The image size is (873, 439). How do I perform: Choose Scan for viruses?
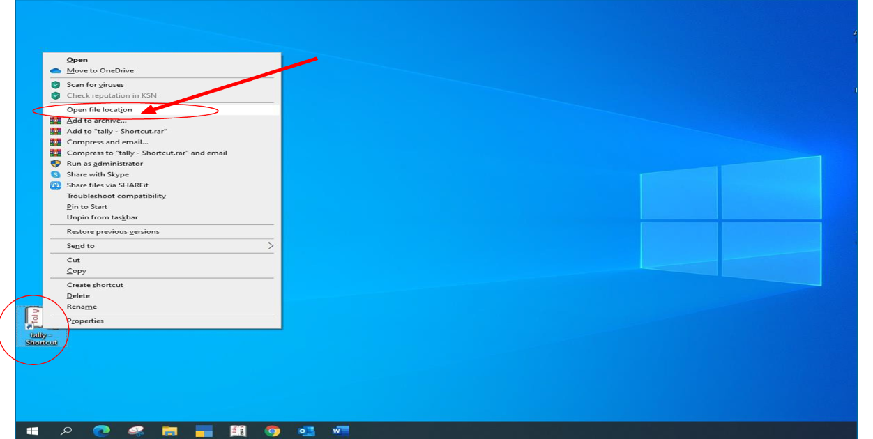162,84
